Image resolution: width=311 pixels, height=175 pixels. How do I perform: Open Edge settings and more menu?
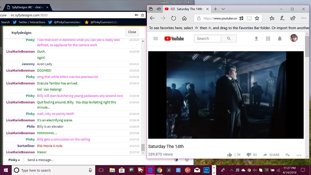pyautogui.click(x=304, y=18)
